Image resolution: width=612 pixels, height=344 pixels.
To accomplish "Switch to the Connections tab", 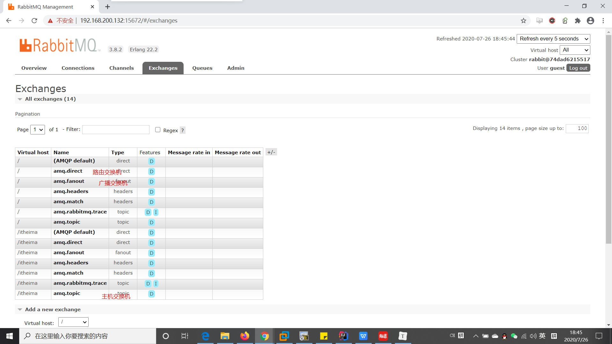I will [x=78, y=68].
